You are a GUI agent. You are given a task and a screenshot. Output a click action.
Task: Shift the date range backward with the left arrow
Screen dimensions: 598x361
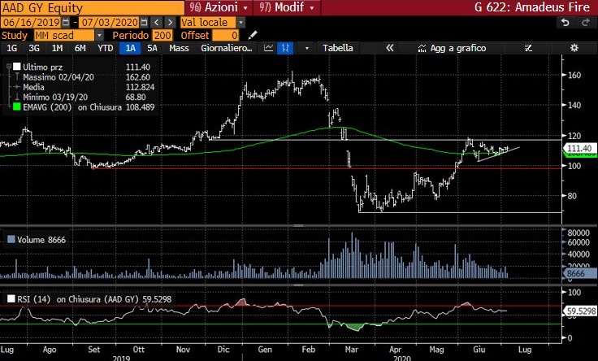(156, 22)
